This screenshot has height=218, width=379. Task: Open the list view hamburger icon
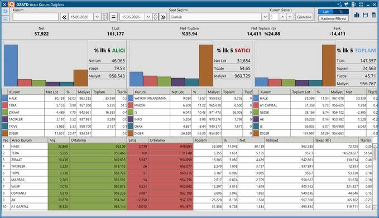(5, 19)
